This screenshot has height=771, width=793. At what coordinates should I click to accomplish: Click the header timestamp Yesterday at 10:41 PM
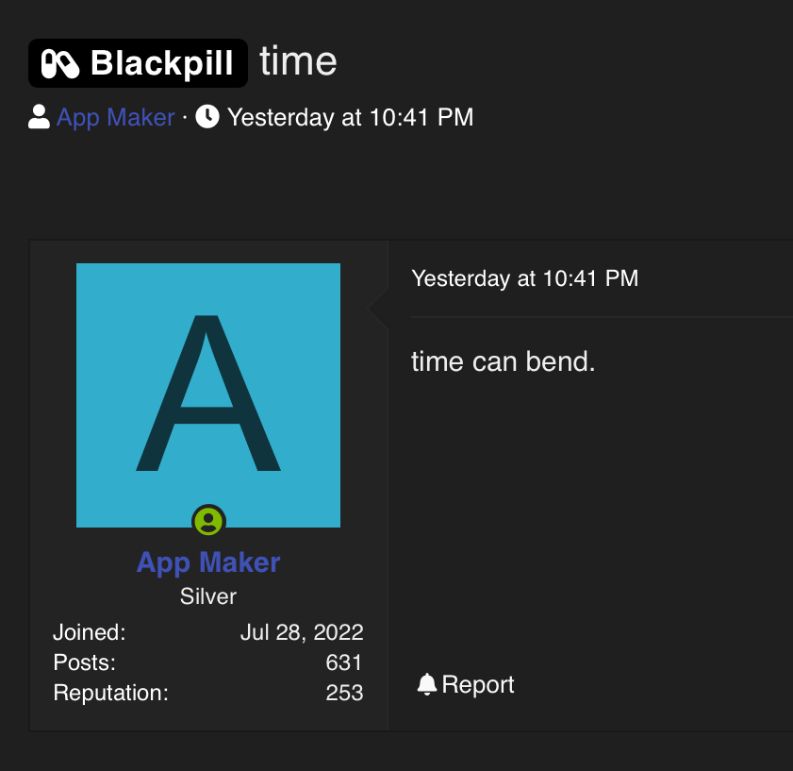coord(350,117)
